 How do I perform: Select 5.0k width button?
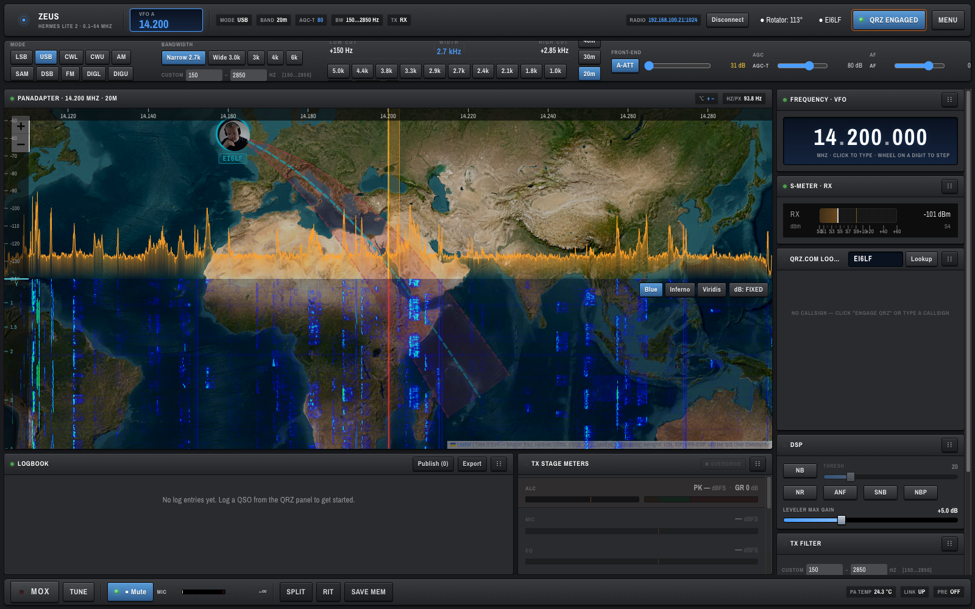coord(338,71)
